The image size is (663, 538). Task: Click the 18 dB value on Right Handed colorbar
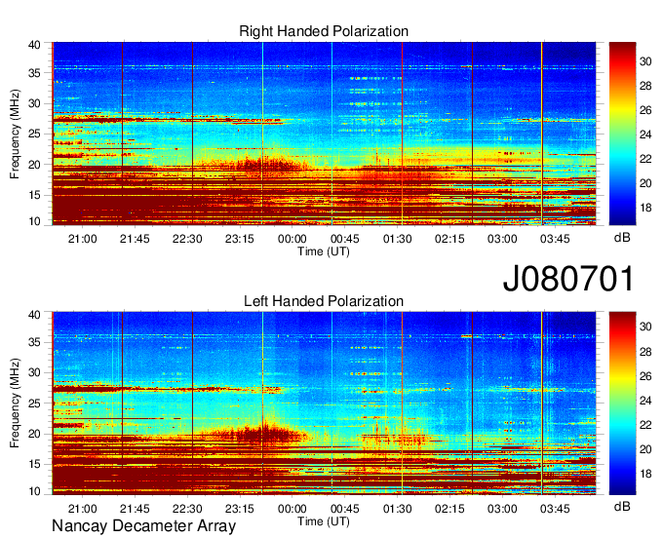[x=645, y=208]
